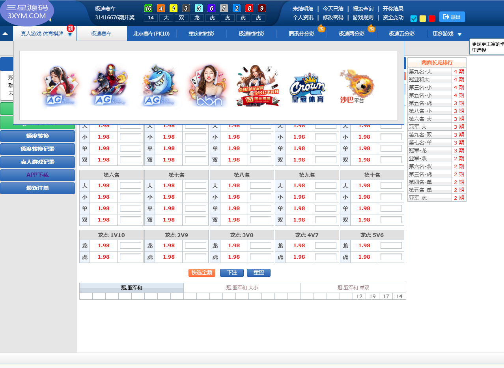Switch to the yellow theme swatch
The width and height of the screenshot is (504, 368).
pos(423,19)
